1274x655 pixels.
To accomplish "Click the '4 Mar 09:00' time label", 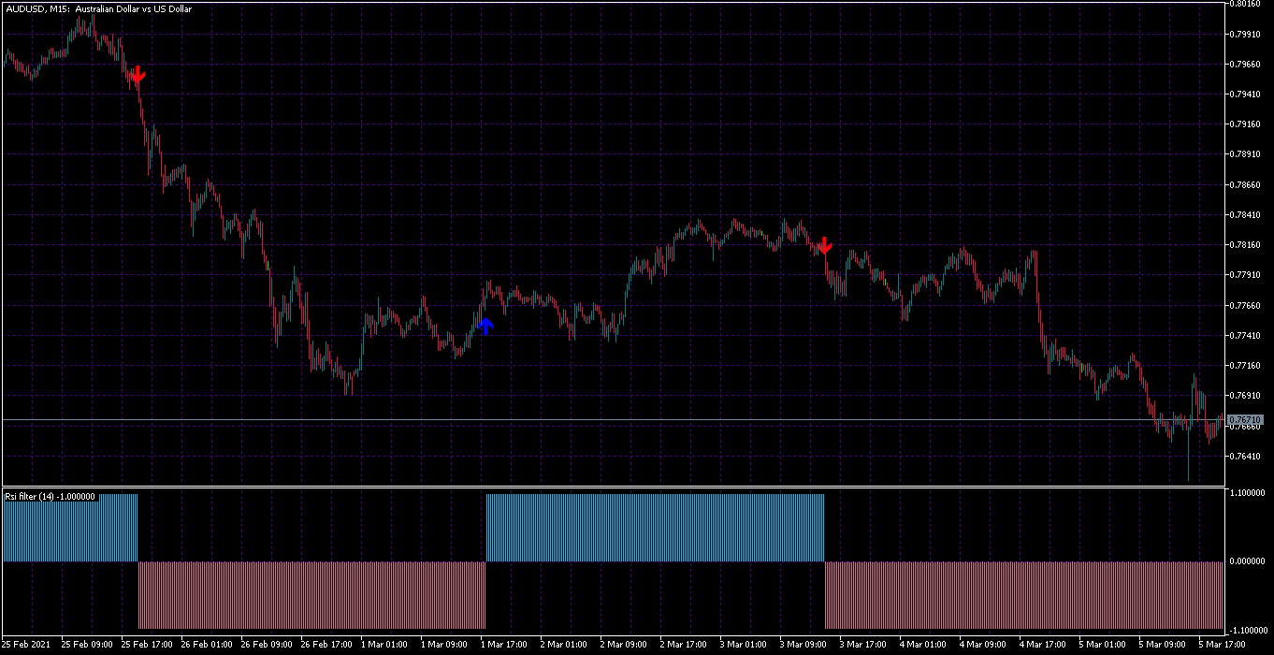I will [x=985, y=645].
